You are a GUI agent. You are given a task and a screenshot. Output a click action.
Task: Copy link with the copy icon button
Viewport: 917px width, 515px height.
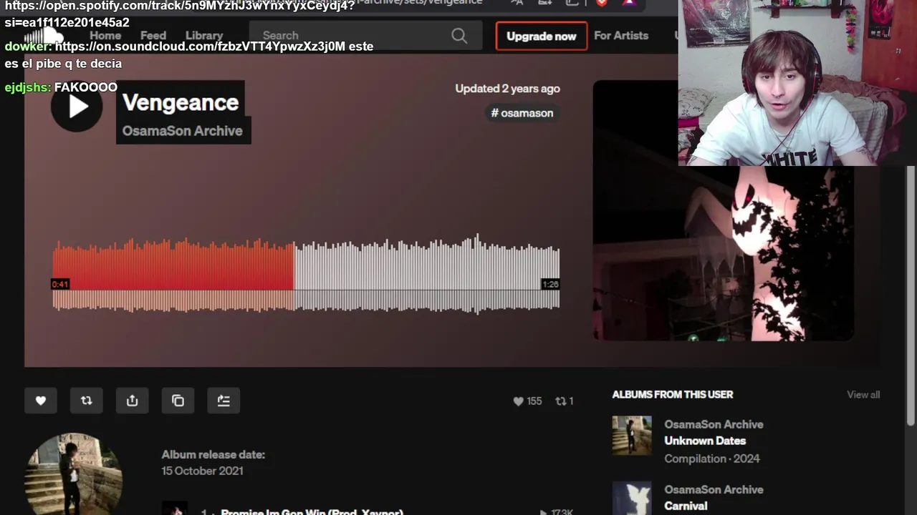[178, 401]
